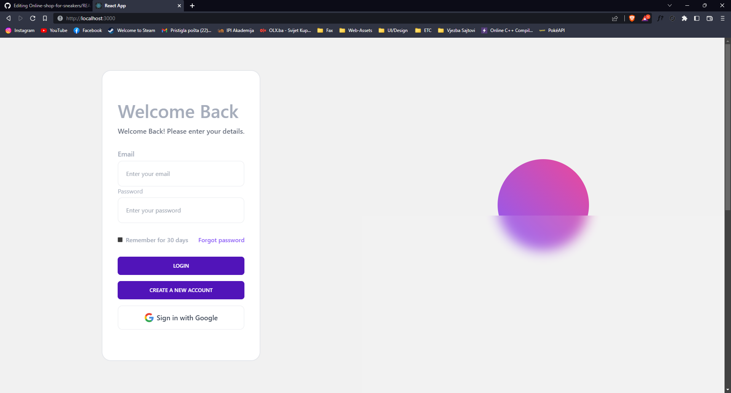Close the React App tab
This screenshot has height=393, width=731.
pos(179,6)
